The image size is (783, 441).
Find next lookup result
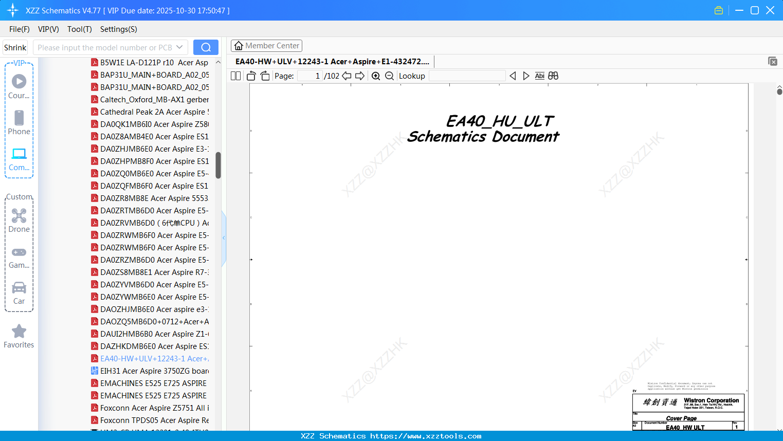click(x=526, y=76)
